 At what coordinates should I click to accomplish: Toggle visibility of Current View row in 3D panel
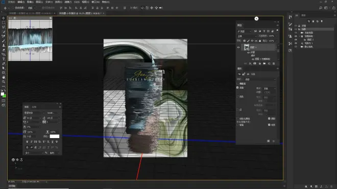click(296, 33)
